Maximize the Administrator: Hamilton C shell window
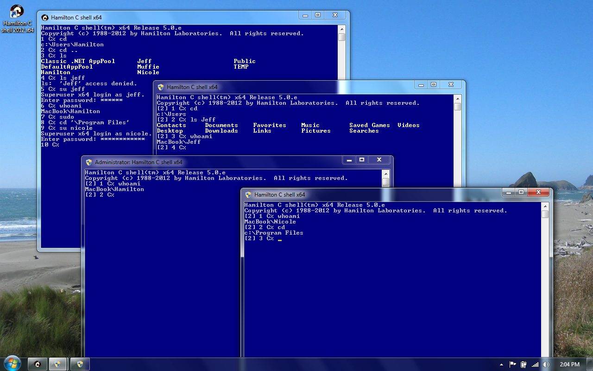 pyautogui.click(x=362, y=160)
